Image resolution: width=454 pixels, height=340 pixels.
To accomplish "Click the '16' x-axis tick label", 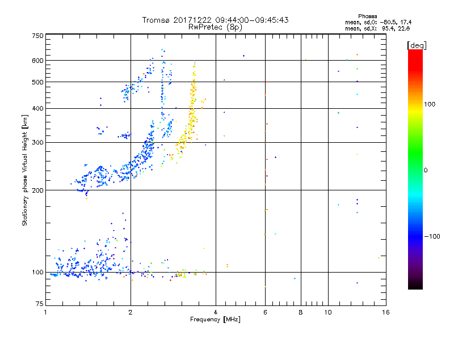I will point(386,312).
